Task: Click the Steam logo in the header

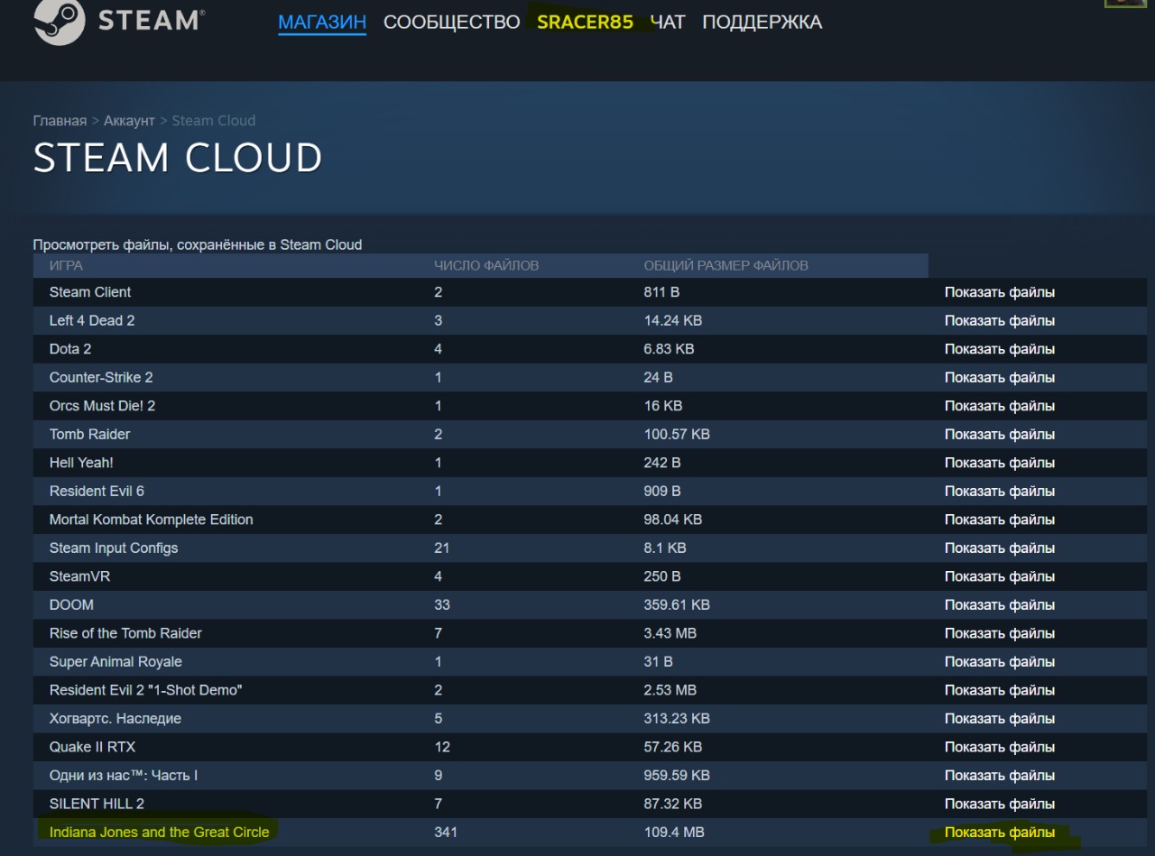Action: point(119,22)
